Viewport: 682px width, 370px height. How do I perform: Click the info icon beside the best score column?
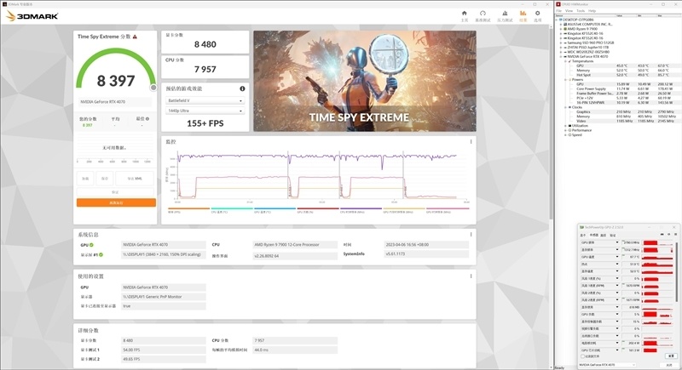[147, 119]
